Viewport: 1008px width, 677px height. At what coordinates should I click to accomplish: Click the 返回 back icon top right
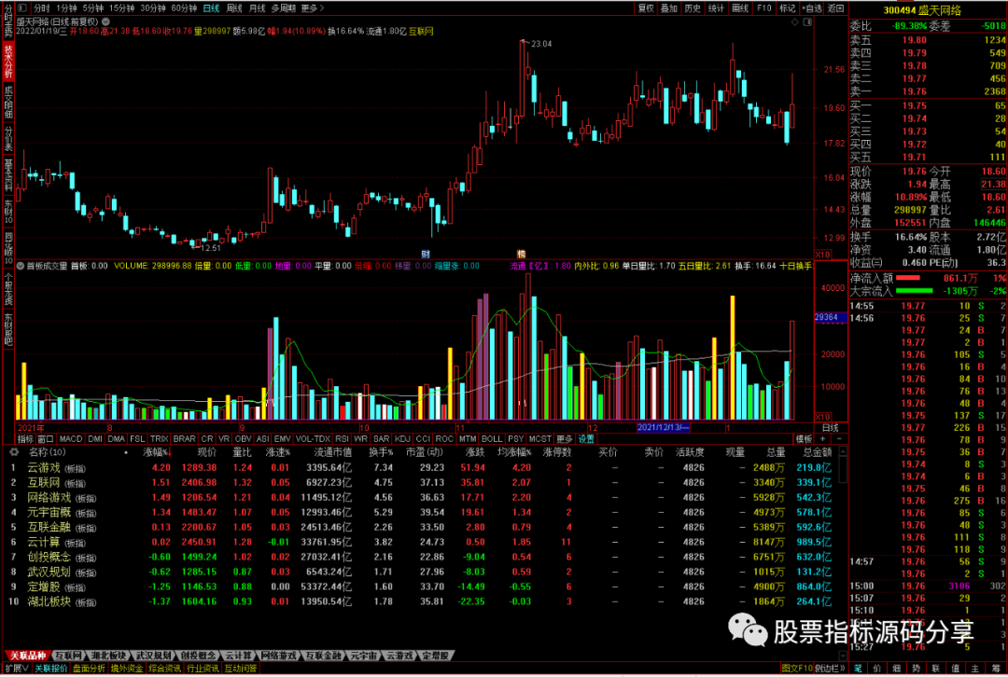coord(834,7)
